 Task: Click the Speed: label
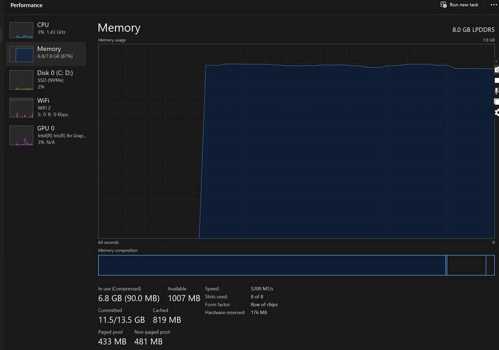(x=212, y=289)
